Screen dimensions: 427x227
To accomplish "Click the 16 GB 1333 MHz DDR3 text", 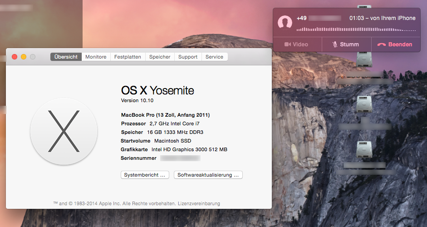I will coord(175,132).
